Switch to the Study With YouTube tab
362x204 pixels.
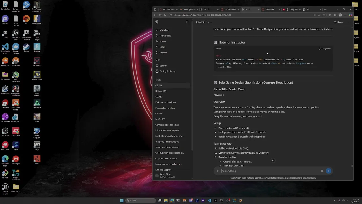291,10
